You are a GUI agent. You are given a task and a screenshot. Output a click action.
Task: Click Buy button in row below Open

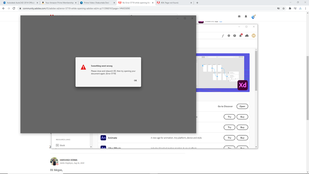pyautogui.click(x=242, y=117)
